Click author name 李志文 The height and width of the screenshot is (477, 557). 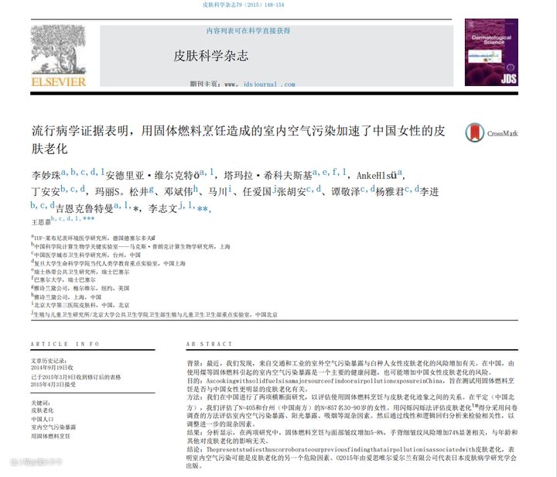point(162,208)
